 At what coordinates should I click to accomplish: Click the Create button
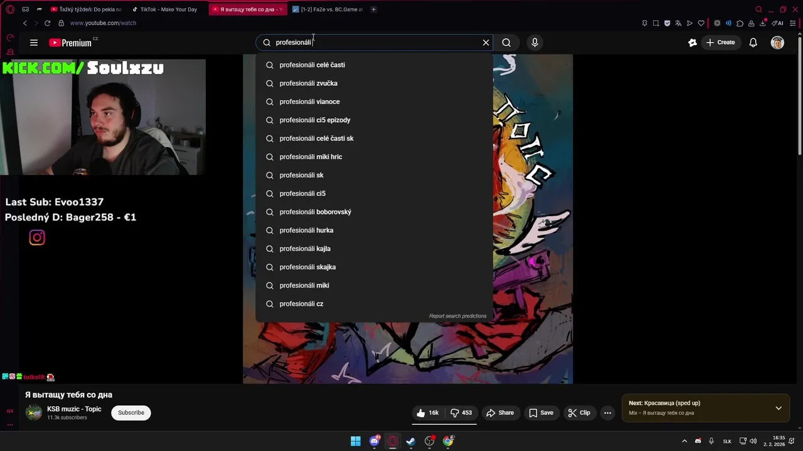pyautogui.click(x=720, y=43)
